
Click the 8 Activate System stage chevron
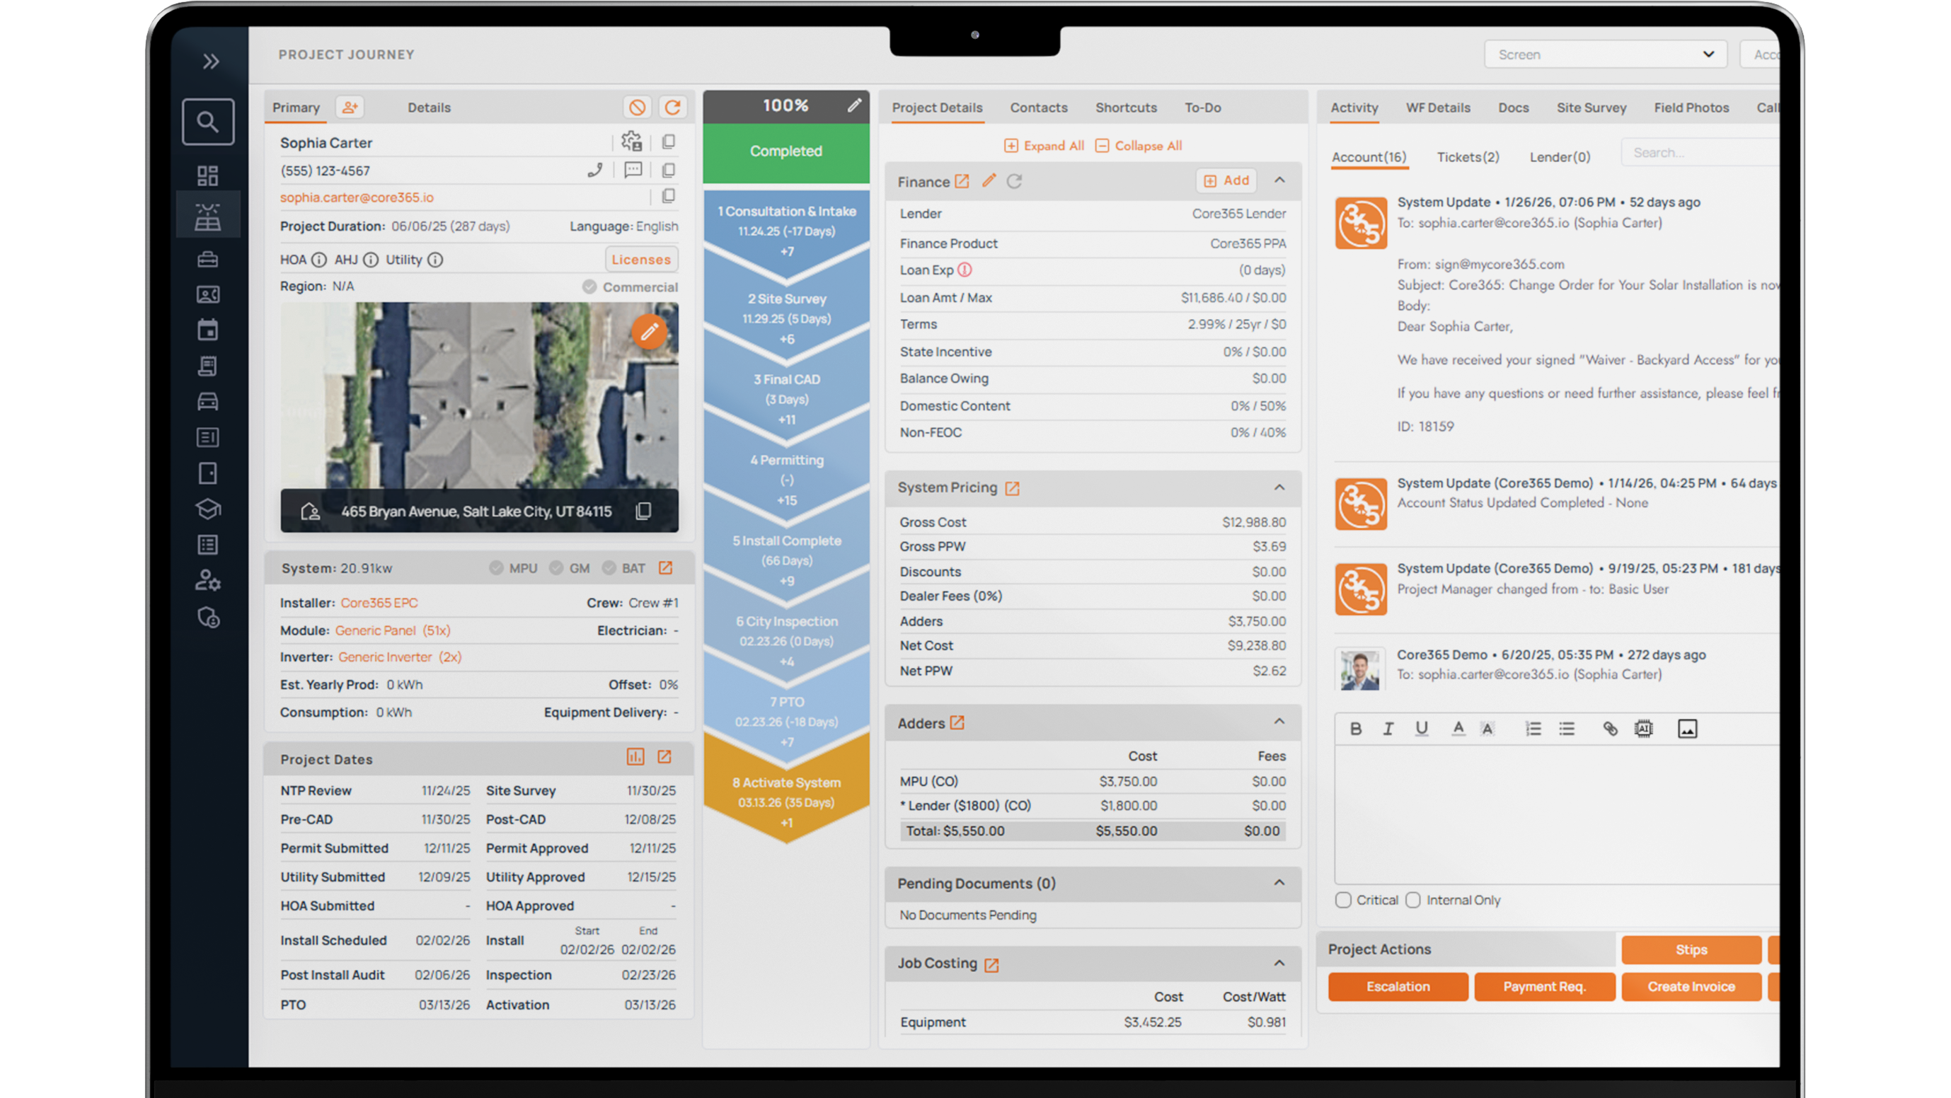pos(786,794)
